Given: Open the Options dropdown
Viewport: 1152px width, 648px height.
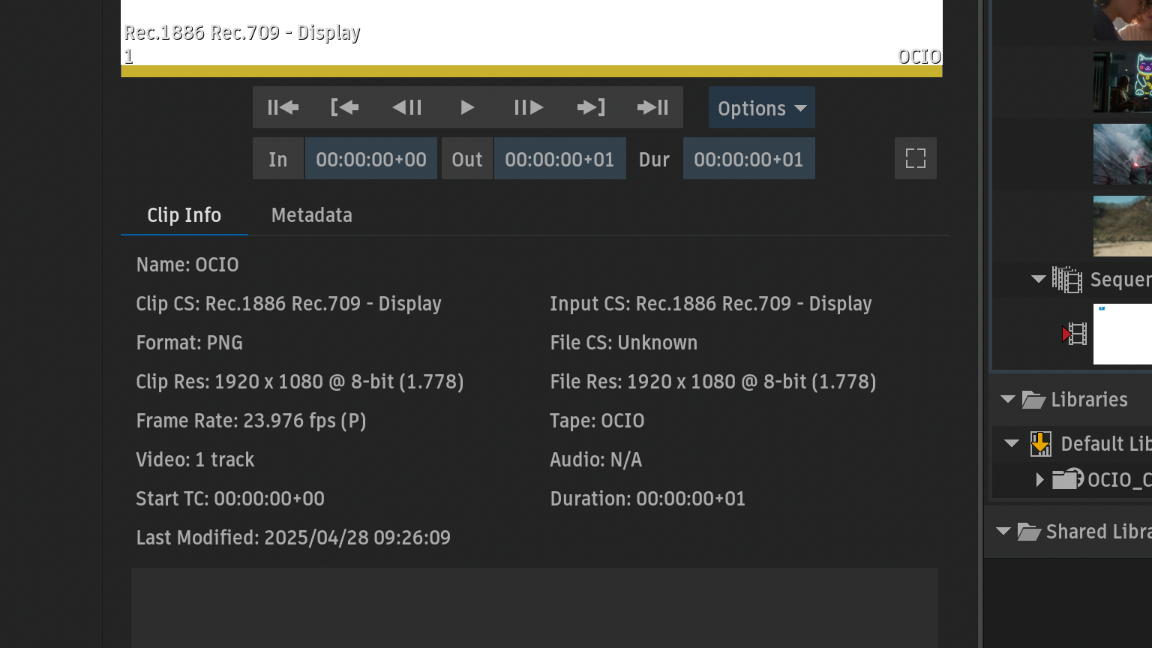Looking at the screenshot, I should point(761,108).
